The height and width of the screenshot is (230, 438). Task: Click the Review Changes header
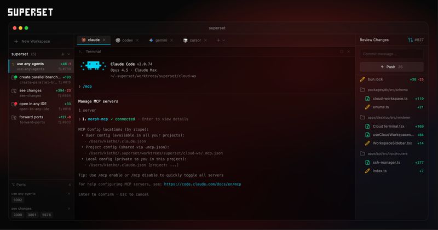point(374,40)
